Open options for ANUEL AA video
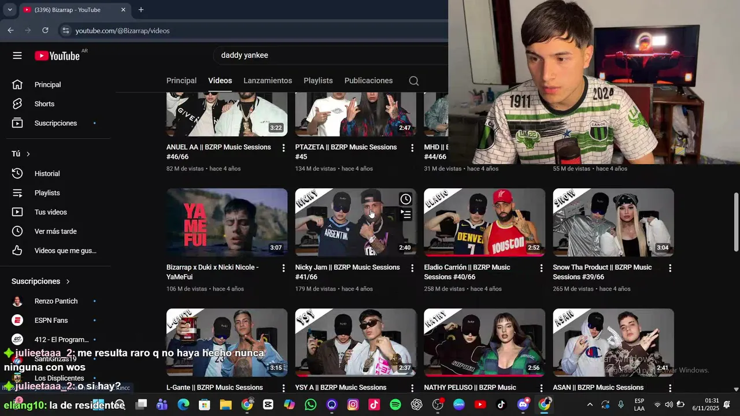This screenshot has width=740, height=416. point(283,148)
